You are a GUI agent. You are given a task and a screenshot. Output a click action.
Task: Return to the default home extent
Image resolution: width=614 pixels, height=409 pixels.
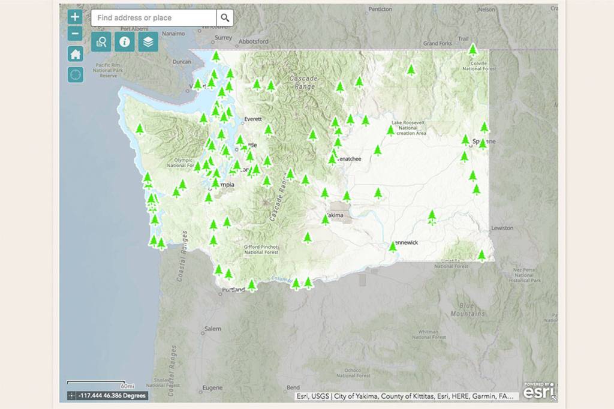click(75, 55)
